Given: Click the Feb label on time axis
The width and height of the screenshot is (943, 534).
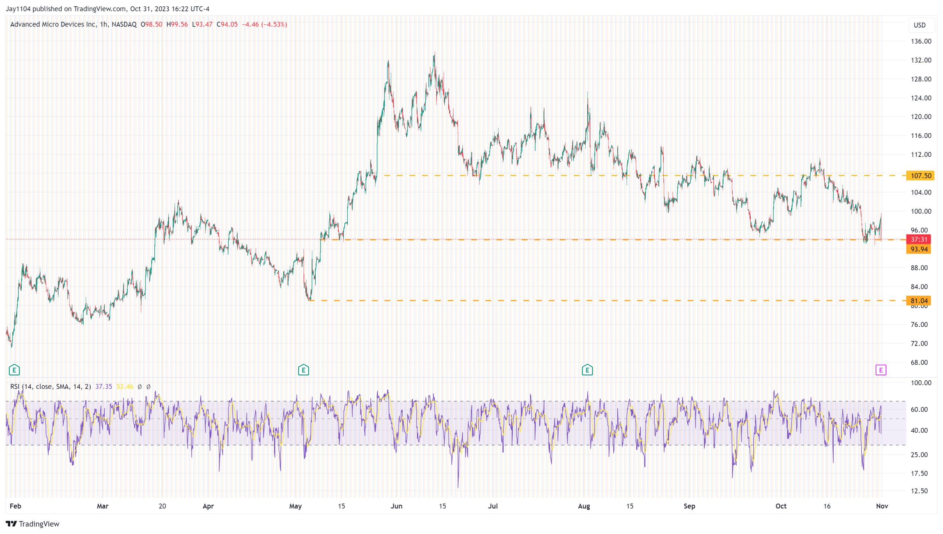Looking at the screenshot, I should [x=15, y=506].
